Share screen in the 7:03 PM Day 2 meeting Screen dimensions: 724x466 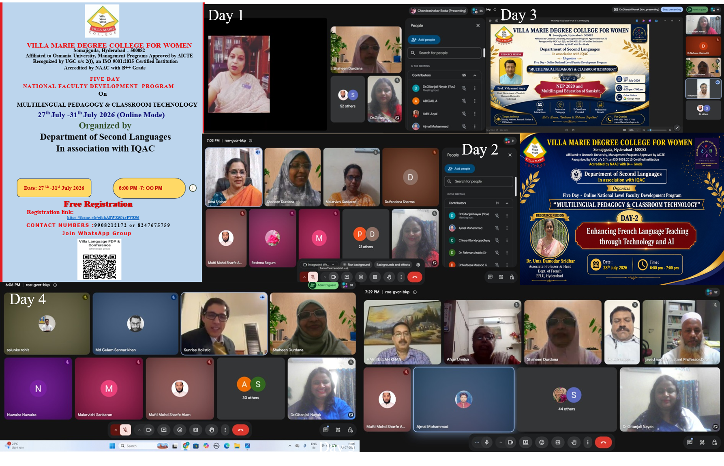point(347,277)
